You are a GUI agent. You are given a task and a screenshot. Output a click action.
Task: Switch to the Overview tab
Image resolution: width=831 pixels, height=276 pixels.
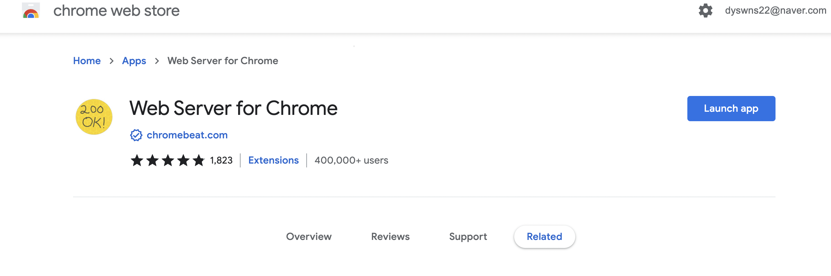pyautogui.click(x=309, y=237)
